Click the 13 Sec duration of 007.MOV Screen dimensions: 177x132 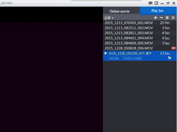[x=165, y=53]
